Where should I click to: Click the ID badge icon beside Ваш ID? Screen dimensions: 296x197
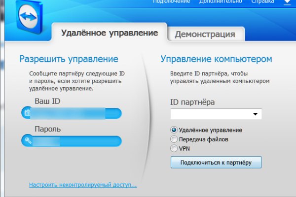pos(27,114)
